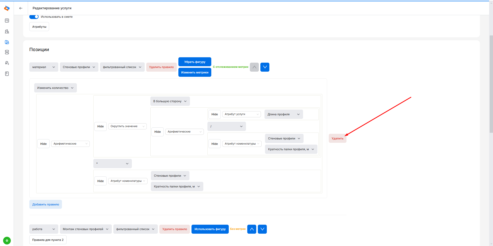493x246 pixels.
Task: Open the ruble pricing sidebar icon
Action: [7, 63]
